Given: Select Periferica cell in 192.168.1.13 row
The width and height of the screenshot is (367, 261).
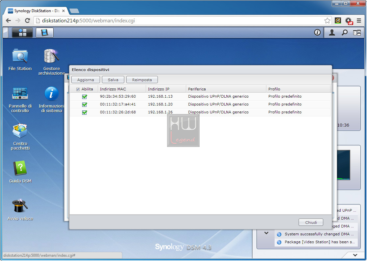Looking at the screenshot, I should [226, 96].
